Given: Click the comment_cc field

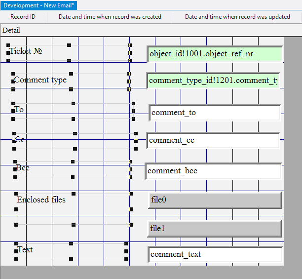Looking at the screenshot, I should click(213, 140).
